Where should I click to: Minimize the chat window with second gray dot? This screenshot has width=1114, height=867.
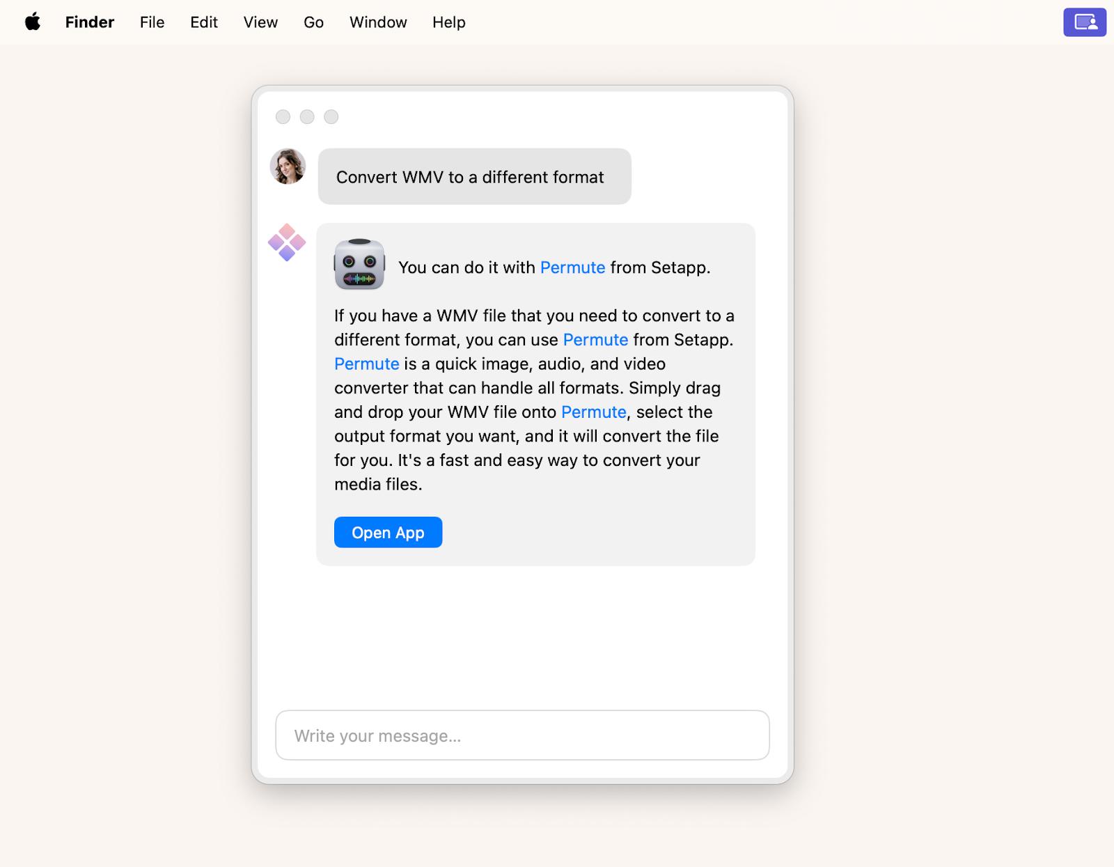(x=307, y=117)
